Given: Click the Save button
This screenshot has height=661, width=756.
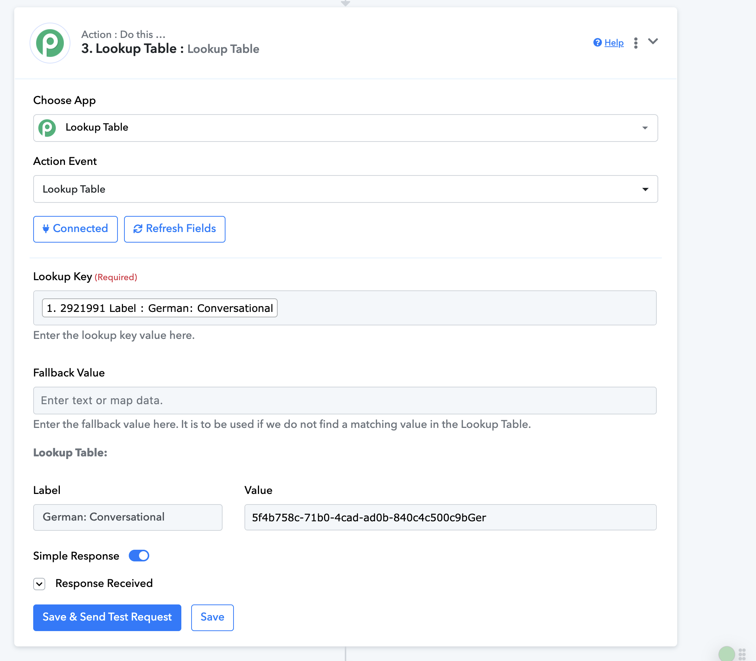Looking at the screenshot, I should (x=212, y=618).
